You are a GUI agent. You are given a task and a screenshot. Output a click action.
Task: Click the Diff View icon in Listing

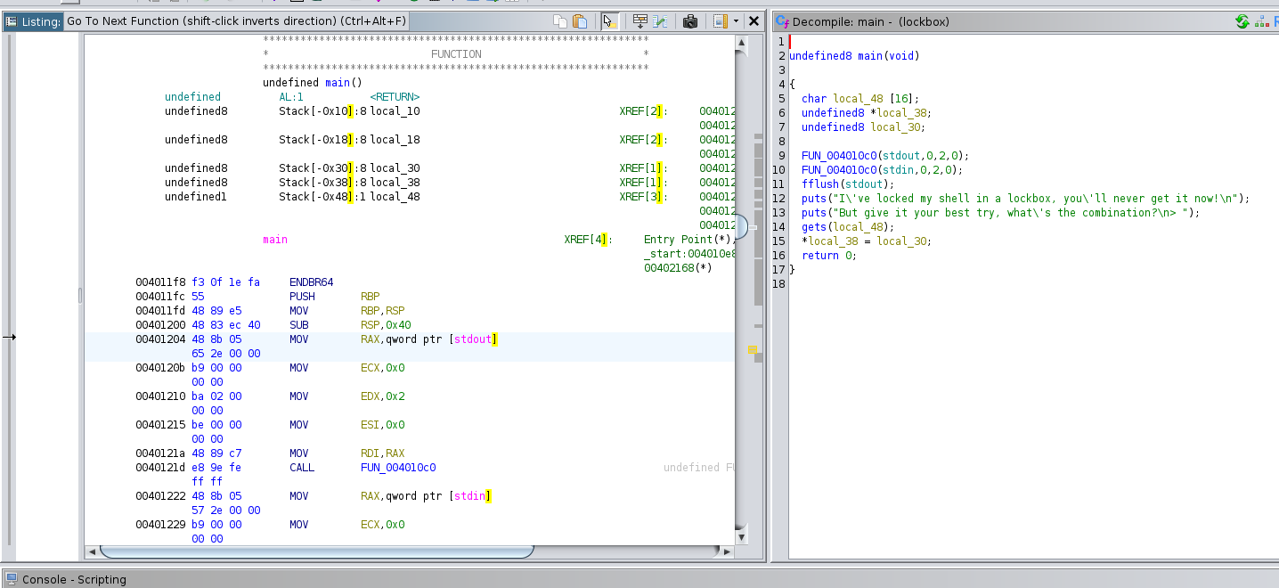660,21
